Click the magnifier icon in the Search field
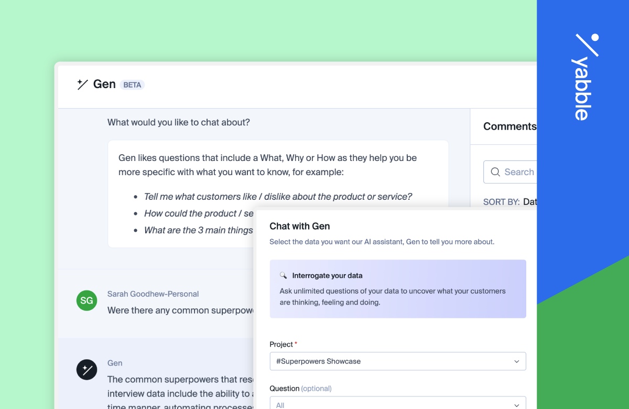 pos(495,172)
